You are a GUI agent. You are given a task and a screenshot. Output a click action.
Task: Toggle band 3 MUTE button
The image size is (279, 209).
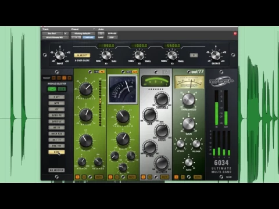164,177
